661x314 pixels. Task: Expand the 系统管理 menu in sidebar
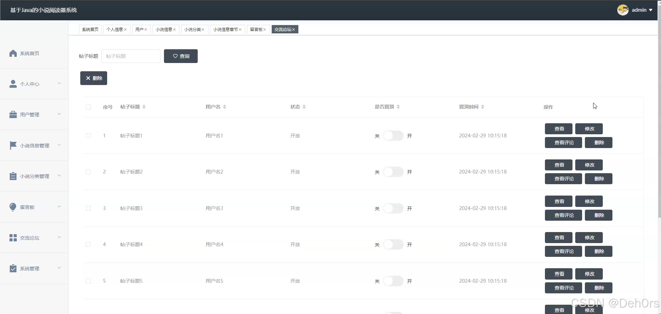click(x=59, y=268)
